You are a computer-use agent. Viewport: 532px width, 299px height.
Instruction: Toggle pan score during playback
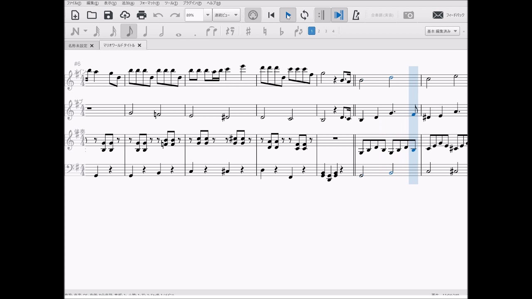tap(339, 15)
